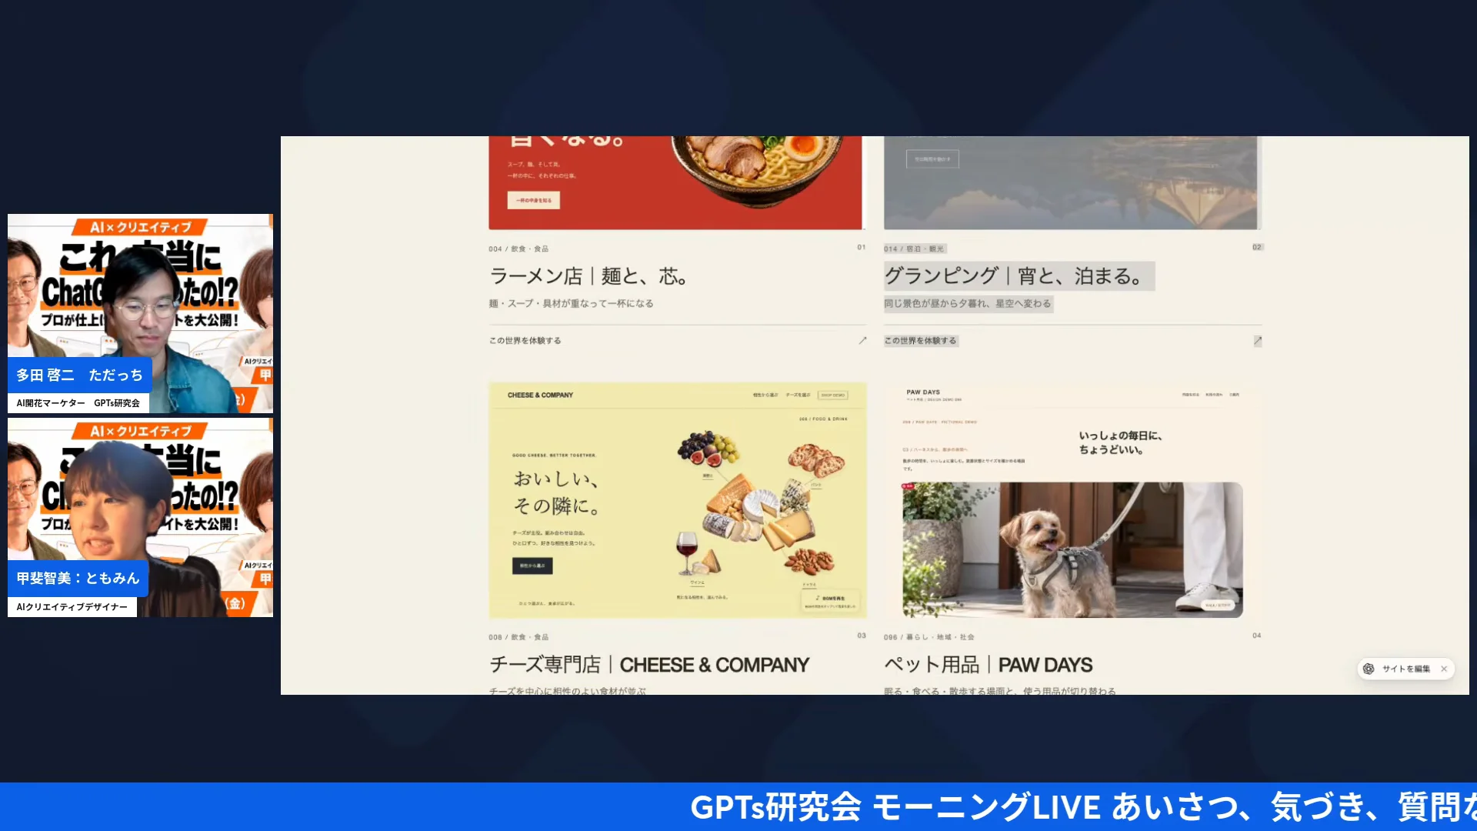Open the yellow CHEESE & COMPANY preview thumbnail
Image resolution: width=1477 pixels, height=831 pixels.
point(678,500)
